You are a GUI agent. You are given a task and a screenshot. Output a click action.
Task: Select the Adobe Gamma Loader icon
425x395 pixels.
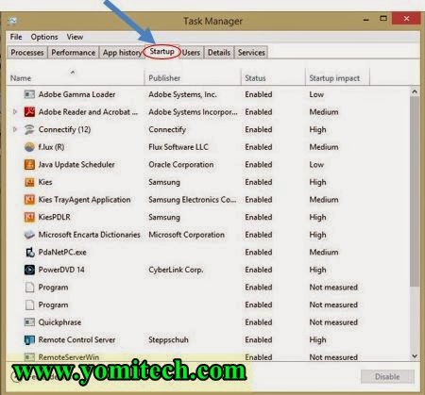coord(29,94)
